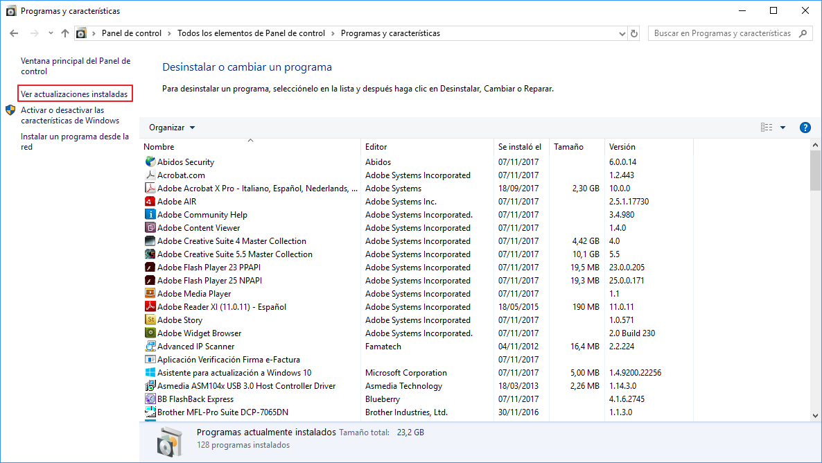This screenshot has width=822, height=463.
Task: Click the scroll up arrow of the list
Action: click(x=815, y=145)
